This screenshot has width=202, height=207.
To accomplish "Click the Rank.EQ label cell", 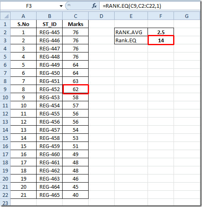I will coord(131,40).
